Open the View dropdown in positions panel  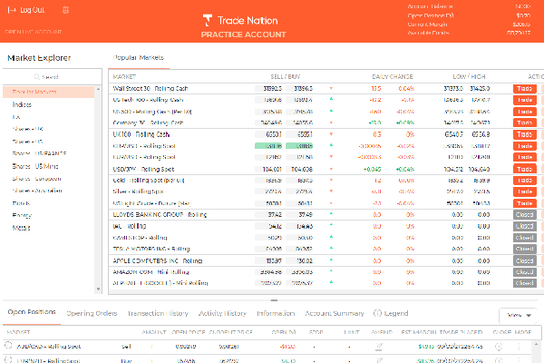click(x=518, y=315)
